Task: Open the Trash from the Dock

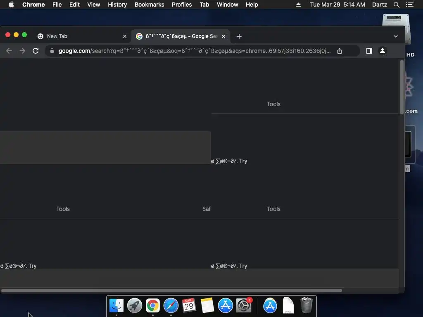Action: click(x=306, y=305)
